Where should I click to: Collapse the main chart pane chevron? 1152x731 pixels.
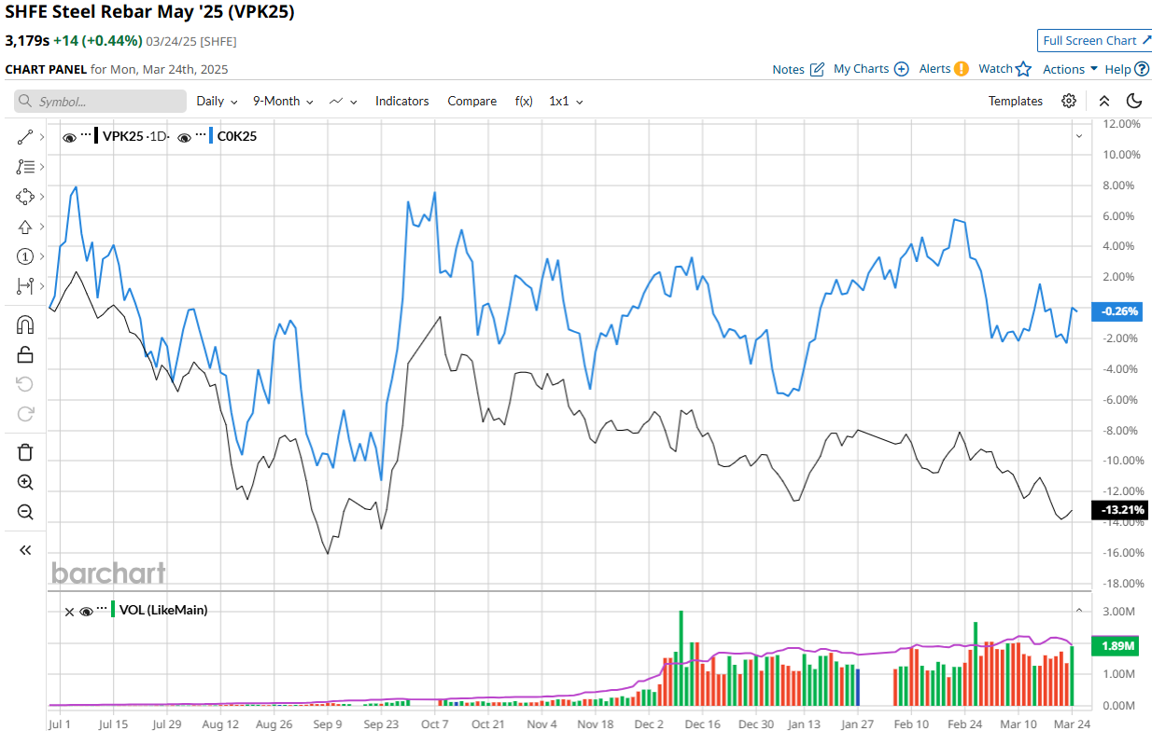coord(1079,136)
